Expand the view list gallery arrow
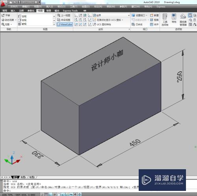The width and height of the screenshot is (197, 196). click(54, 24)
